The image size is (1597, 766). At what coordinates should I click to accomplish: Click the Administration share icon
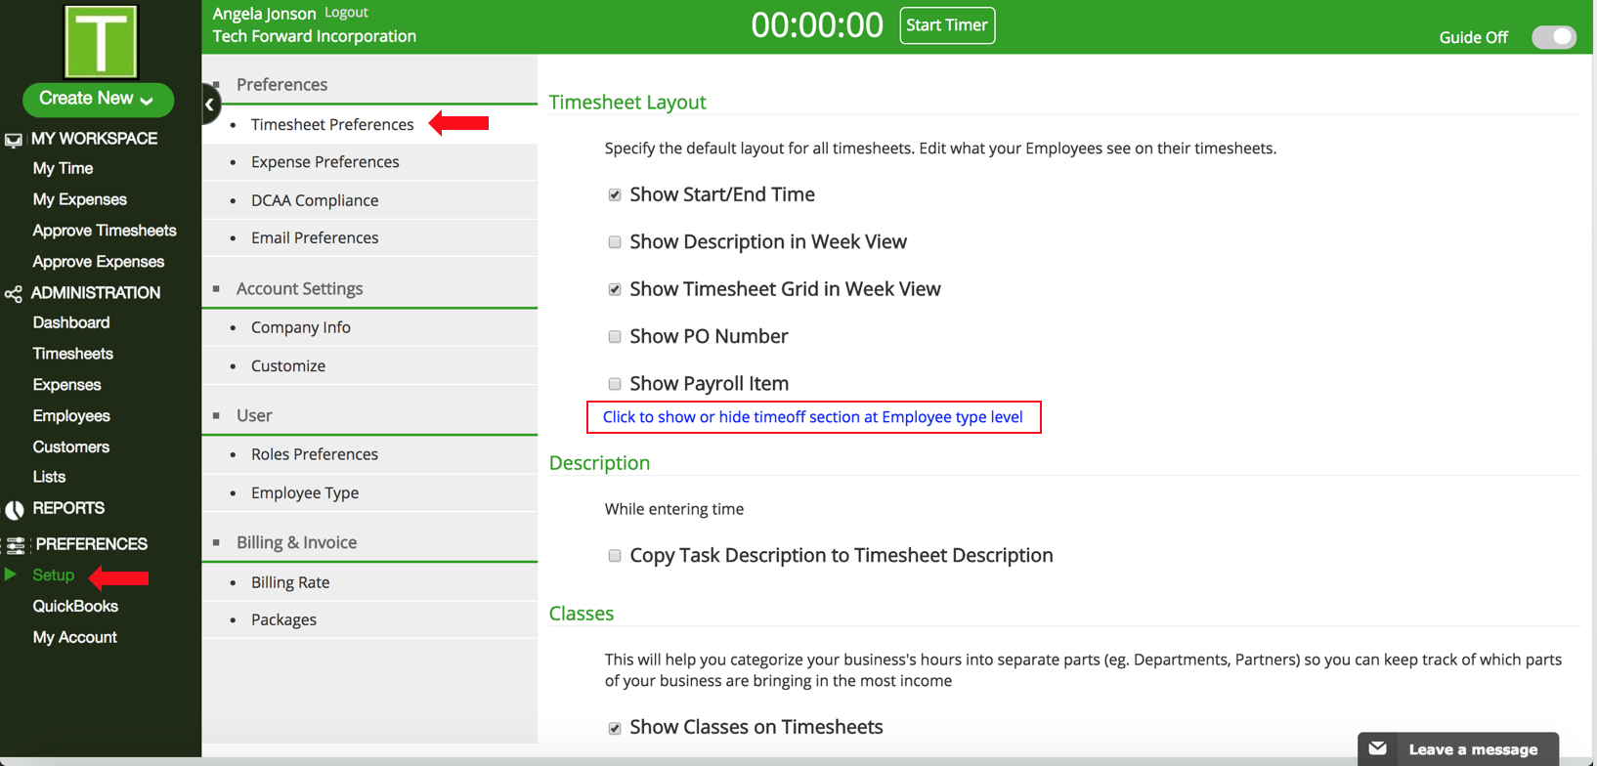pos(14,293)
